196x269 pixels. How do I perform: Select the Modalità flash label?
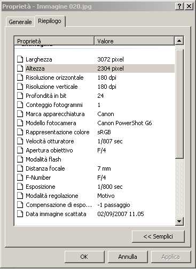tap(43, 159)
